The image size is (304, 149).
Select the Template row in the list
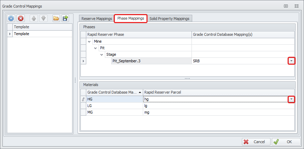pos(41,34)
